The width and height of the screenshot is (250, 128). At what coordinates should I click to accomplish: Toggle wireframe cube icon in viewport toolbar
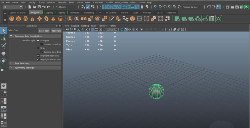pos(122,29)
